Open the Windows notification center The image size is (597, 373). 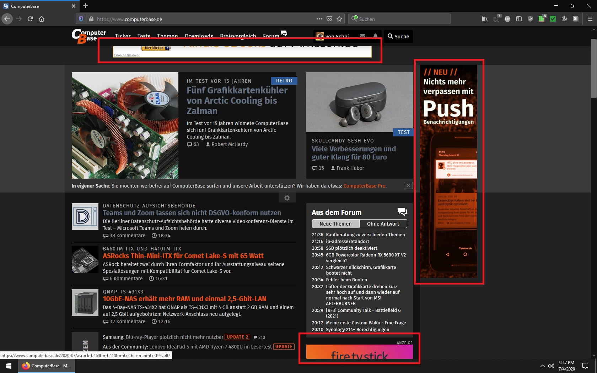click(585, 366)
